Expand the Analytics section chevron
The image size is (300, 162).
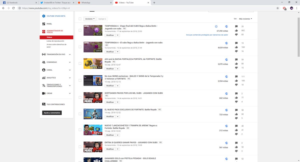point(70,78)
